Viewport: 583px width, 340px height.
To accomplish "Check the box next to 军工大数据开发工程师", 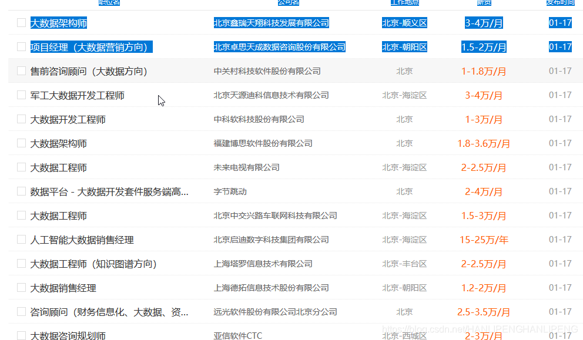I will tap(22, 95).
